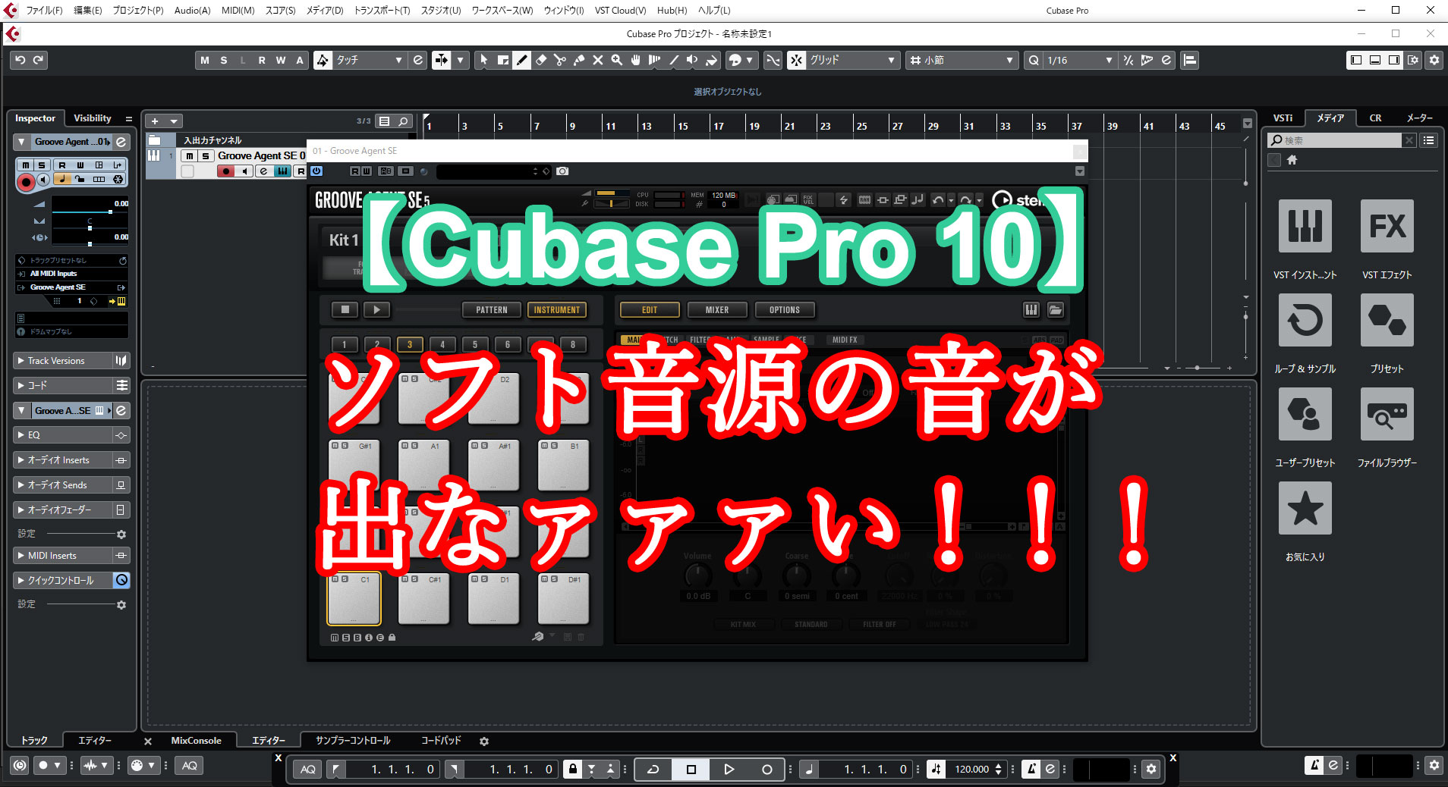Select the Time Warp tool
1448x787 pixels.
pos(655,60)
